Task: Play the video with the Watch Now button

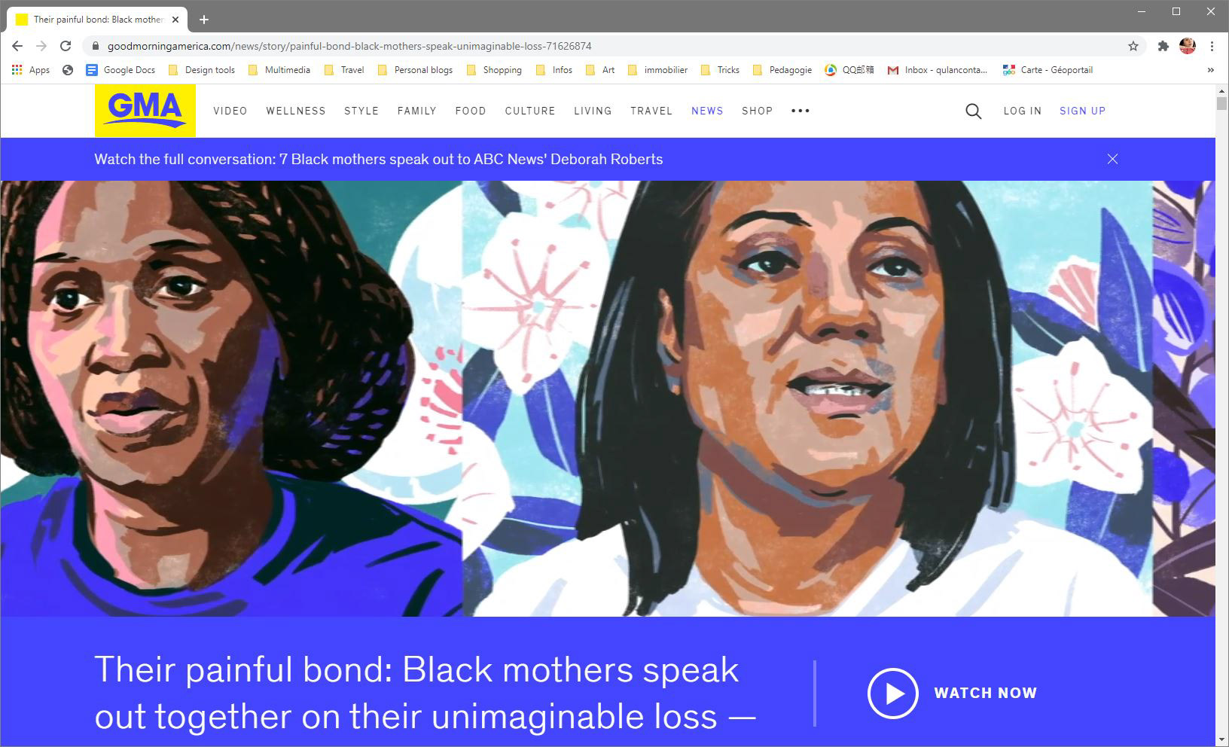Action: [x=953, y=693]
